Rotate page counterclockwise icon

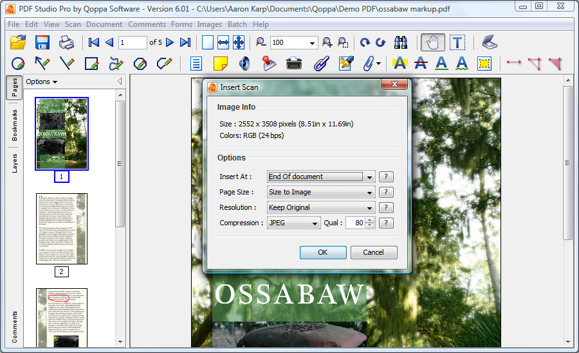[x=380, y=42]
